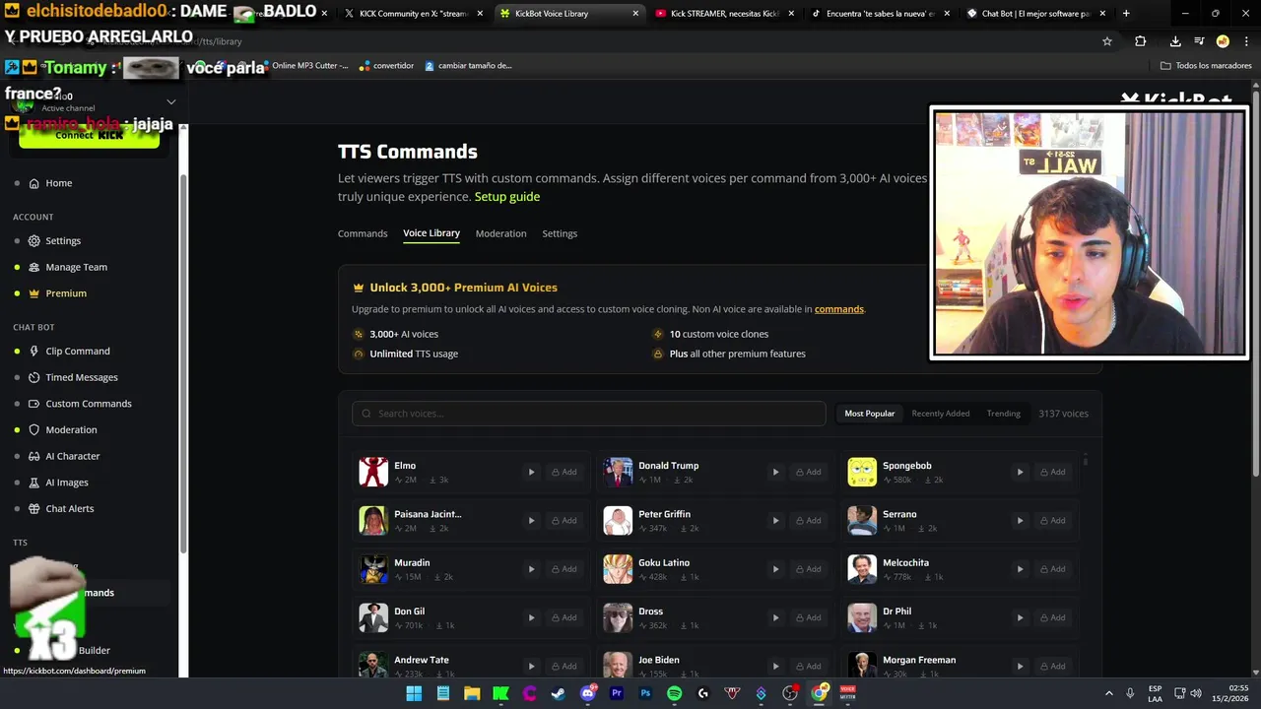Focus the Search voices field
The height and width of the screenshot is (709, 1261).
(x=589, y=414)
